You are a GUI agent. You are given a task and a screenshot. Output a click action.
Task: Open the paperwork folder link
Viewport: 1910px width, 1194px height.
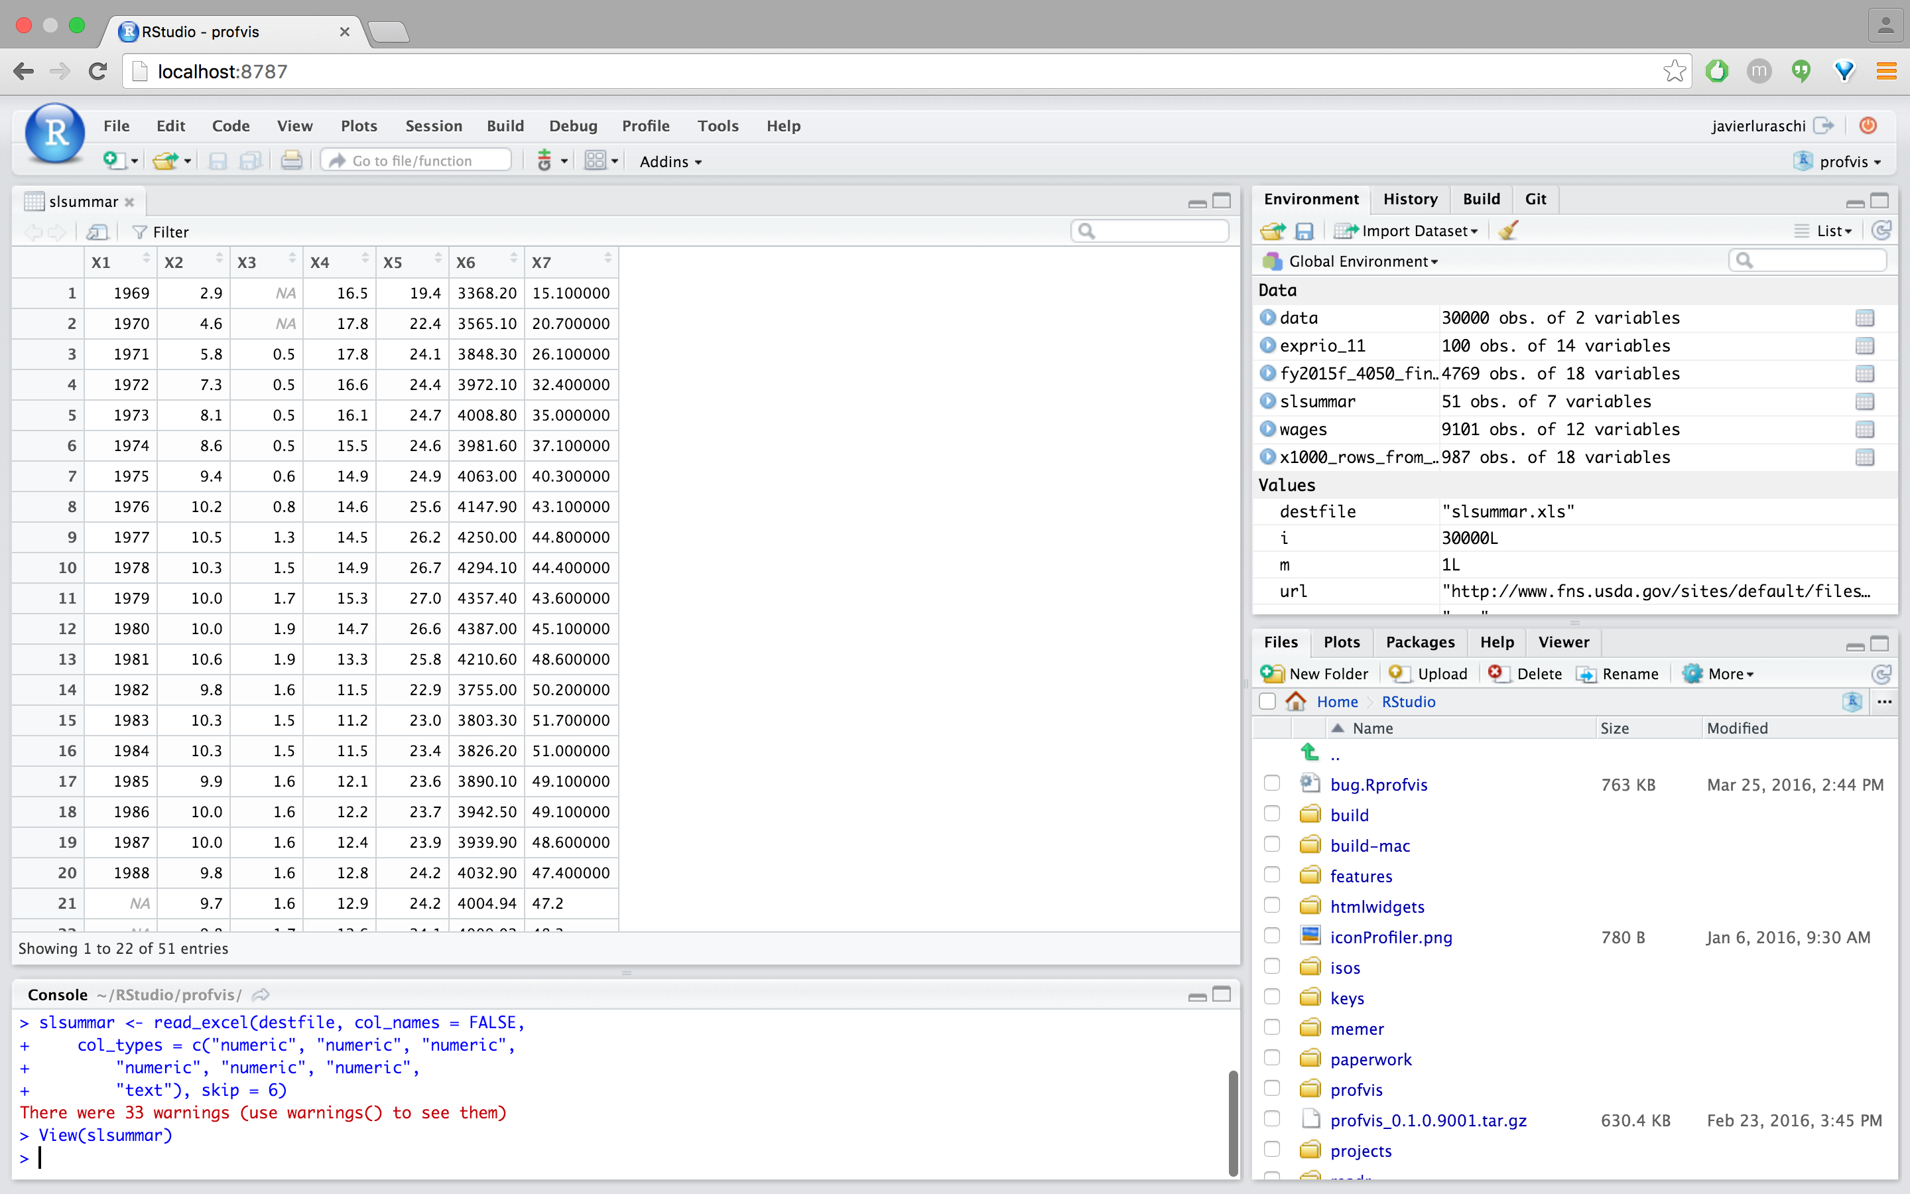[x=1370, y=1059]
